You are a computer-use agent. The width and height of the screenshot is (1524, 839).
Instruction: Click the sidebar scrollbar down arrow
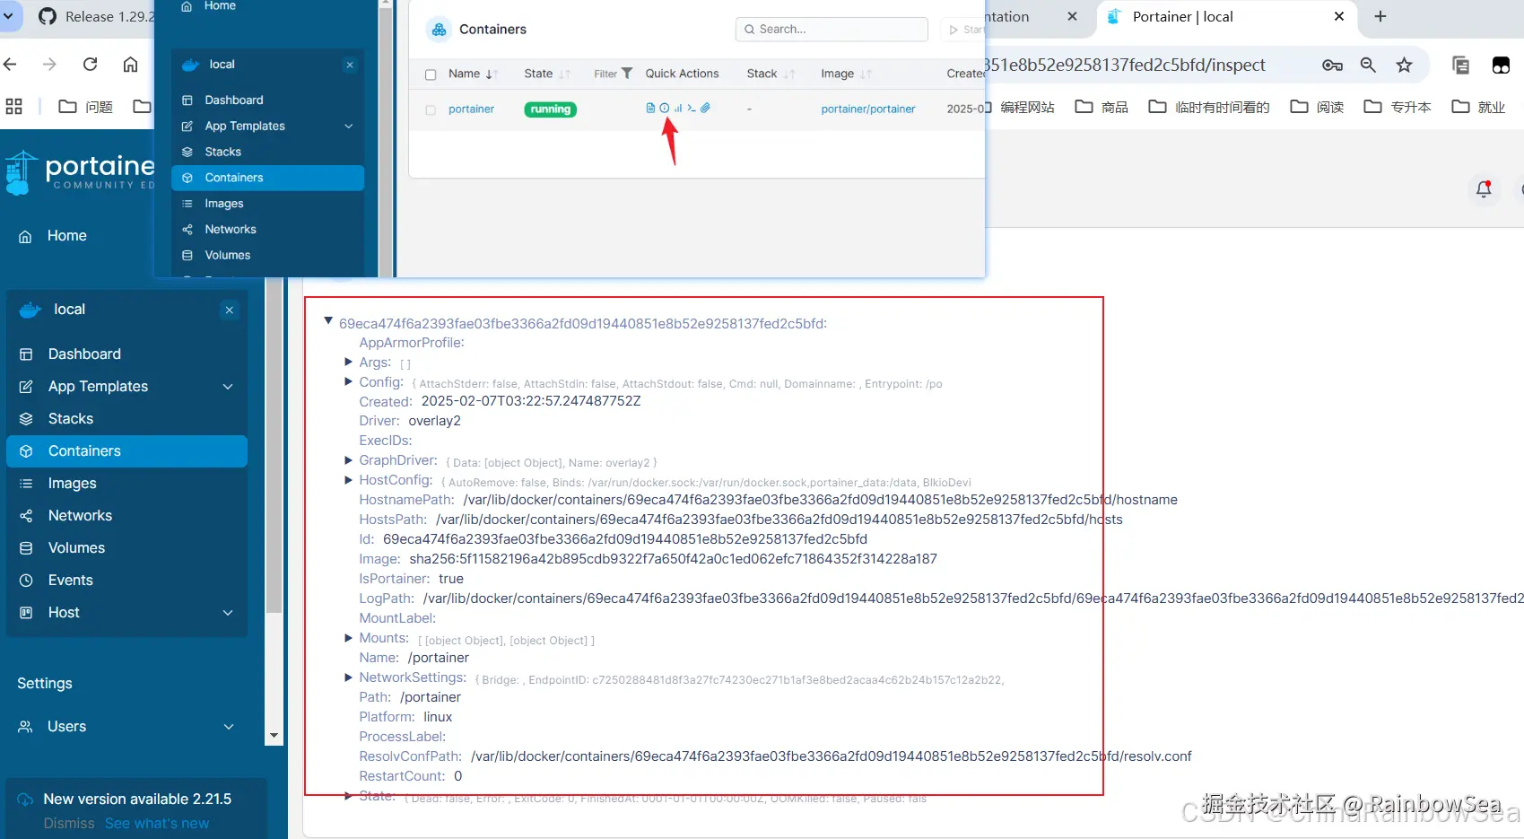274,736
